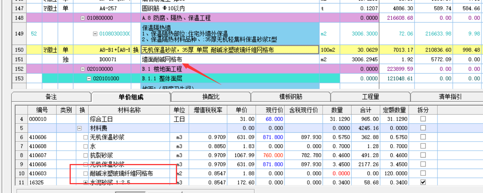Tick 拆分 checkbox in row 6 无机保温砂浆
483x193 pixels.
click(x=423, y=137)
